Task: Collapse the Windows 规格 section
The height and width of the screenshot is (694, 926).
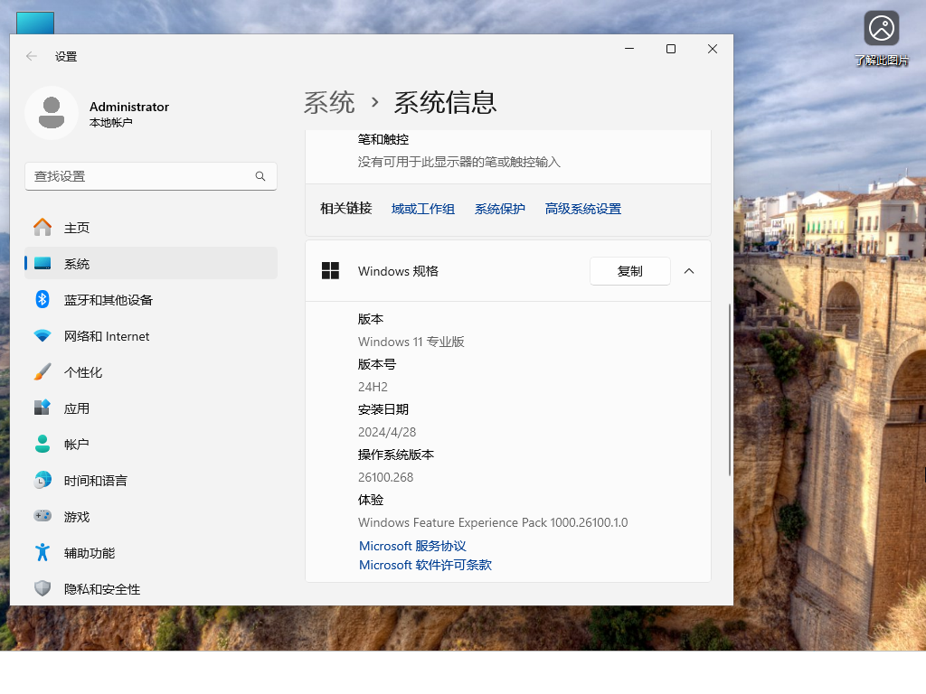Action: [x=689, y=270]
